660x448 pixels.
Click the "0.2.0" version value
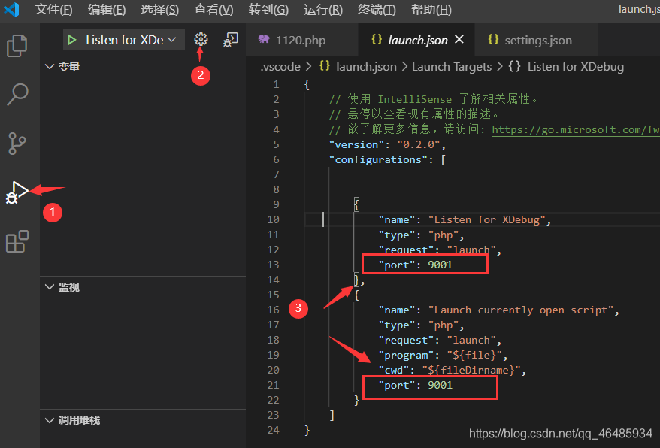(419, 144)
